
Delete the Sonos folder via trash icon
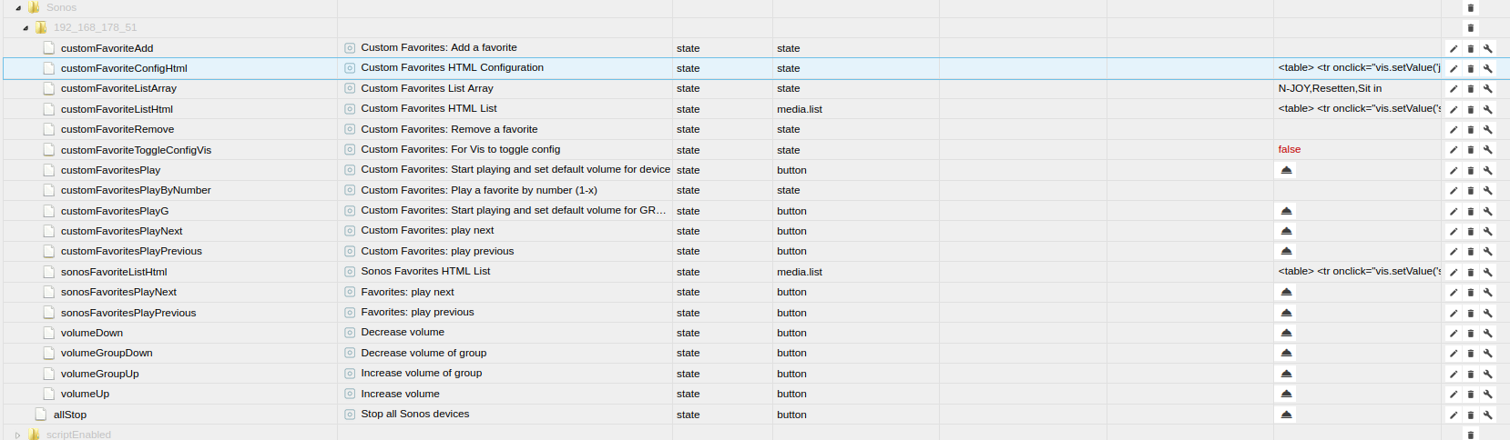click(x=1470, y=7)
